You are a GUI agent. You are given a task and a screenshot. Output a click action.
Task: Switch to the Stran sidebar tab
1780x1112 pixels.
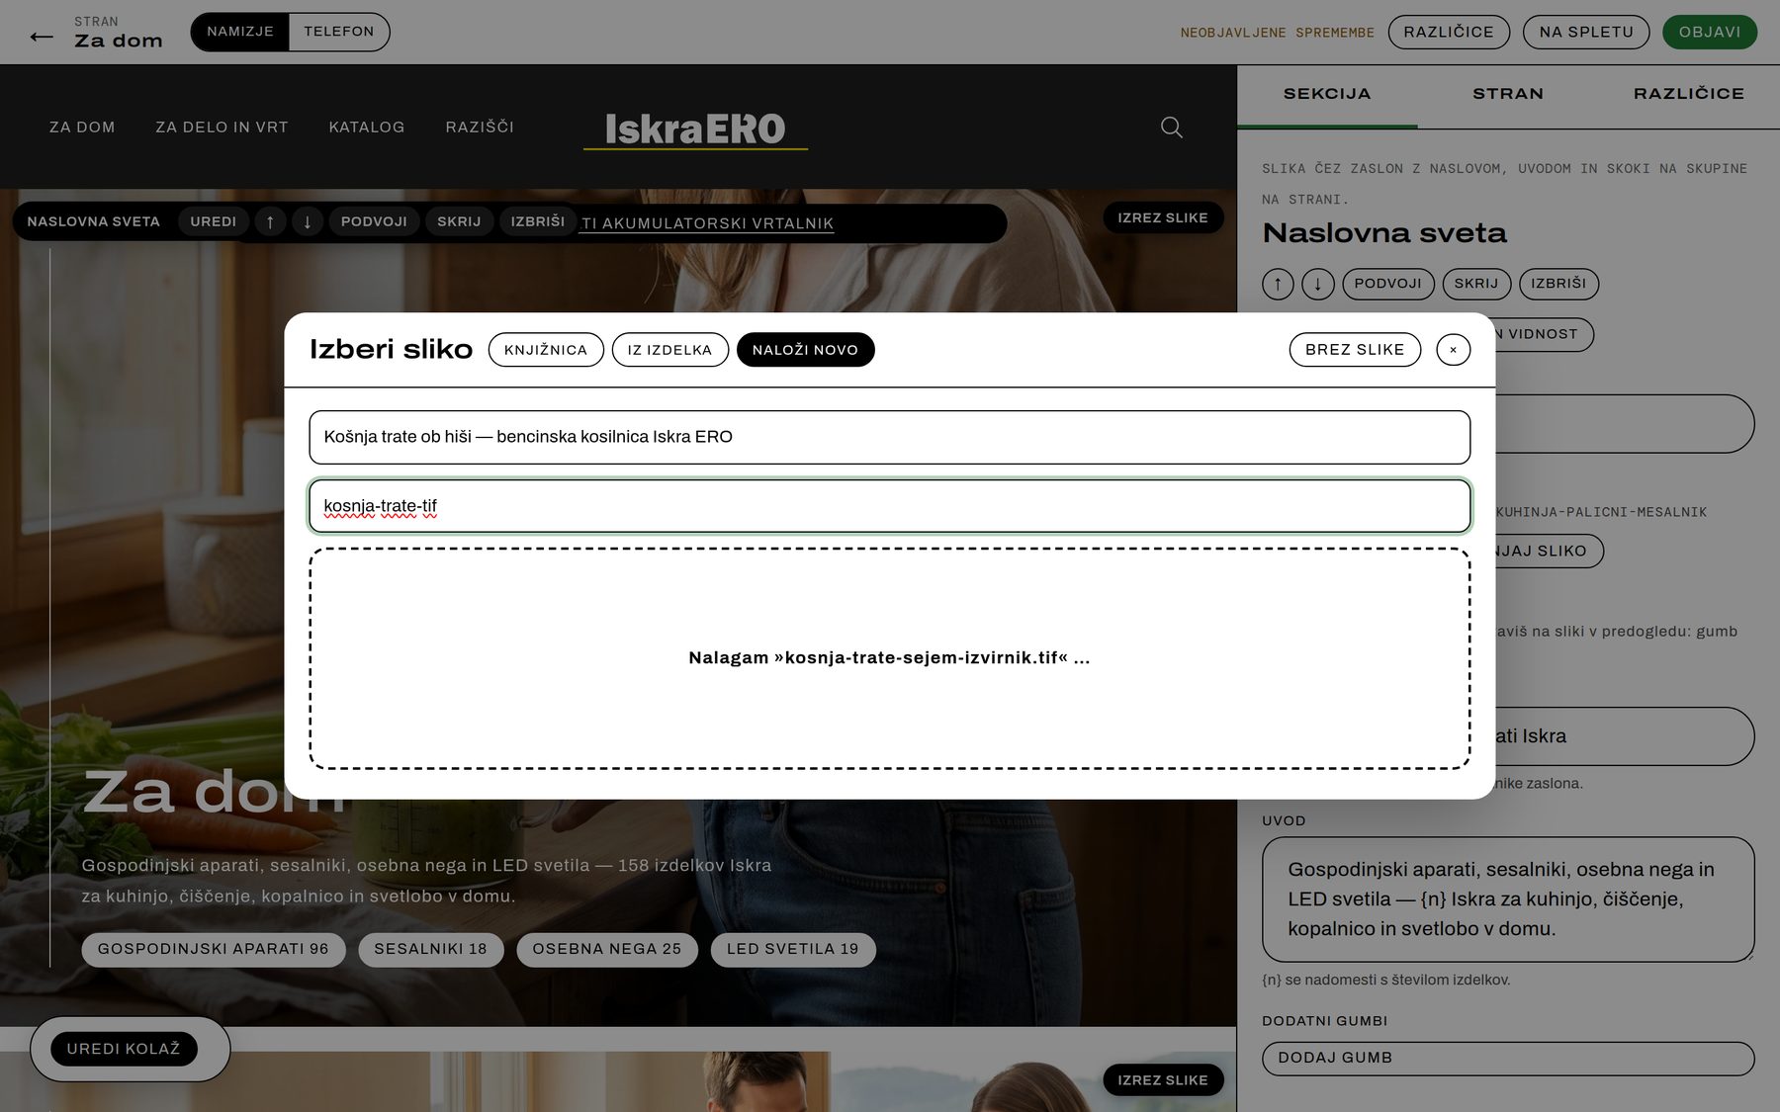point(1507,94)
